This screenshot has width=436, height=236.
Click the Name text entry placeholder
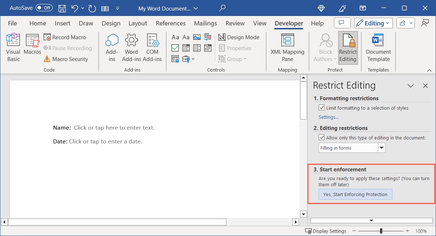click(114, 127)
